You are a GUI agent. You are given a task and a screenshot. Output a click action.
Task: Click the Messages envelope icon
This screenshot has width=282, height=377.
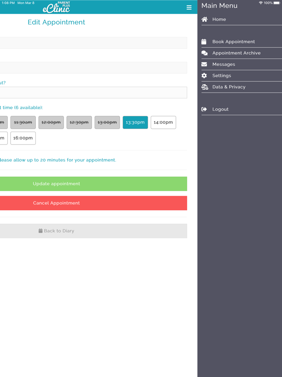click(204, 64)
